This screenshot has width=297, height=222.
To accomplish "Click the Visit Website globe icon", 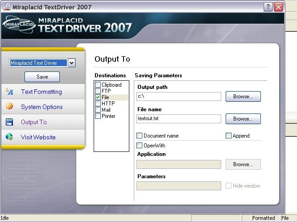I will tap(9, 137).
